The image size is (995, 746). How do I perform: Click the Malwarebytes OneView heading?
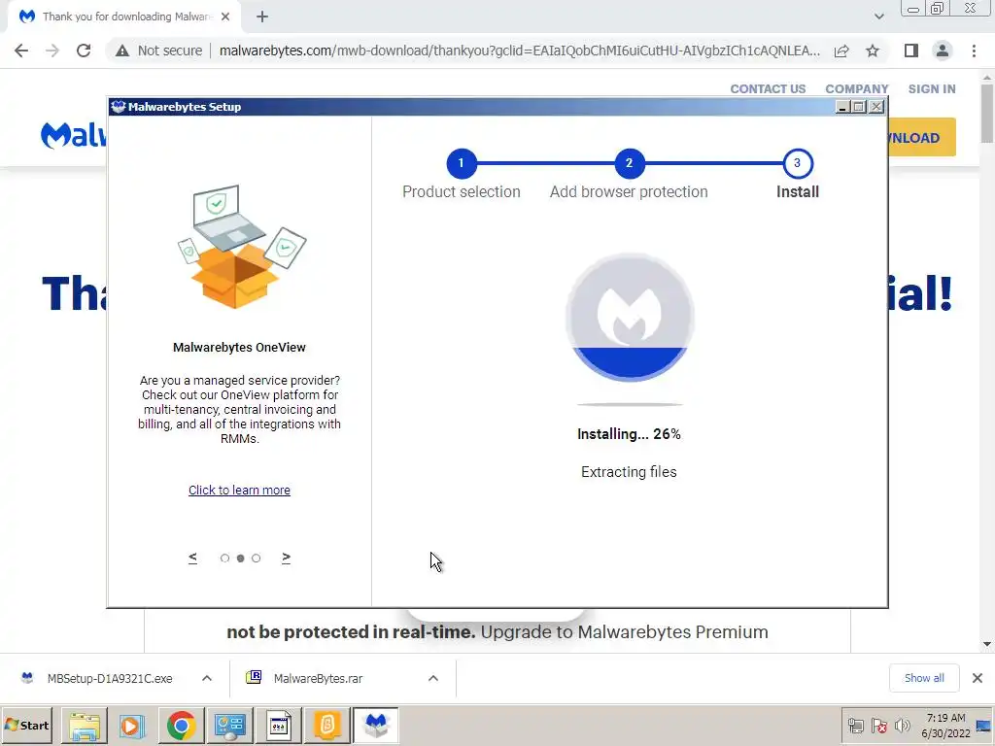[239, 348]
